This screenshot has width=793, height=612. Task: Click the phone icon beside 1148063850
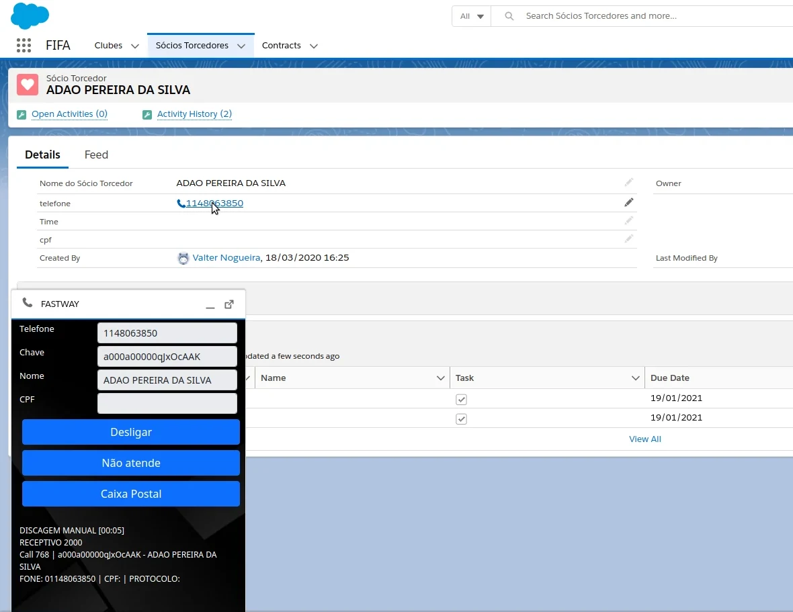tap(181, 204)
